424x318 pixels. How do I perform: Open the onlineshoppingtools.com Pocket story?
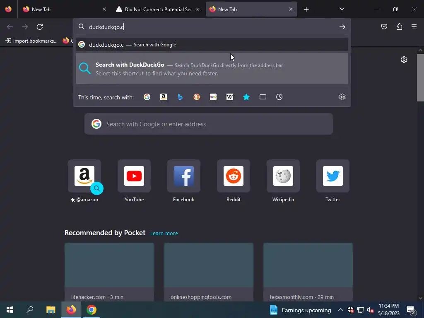point(209,272)
